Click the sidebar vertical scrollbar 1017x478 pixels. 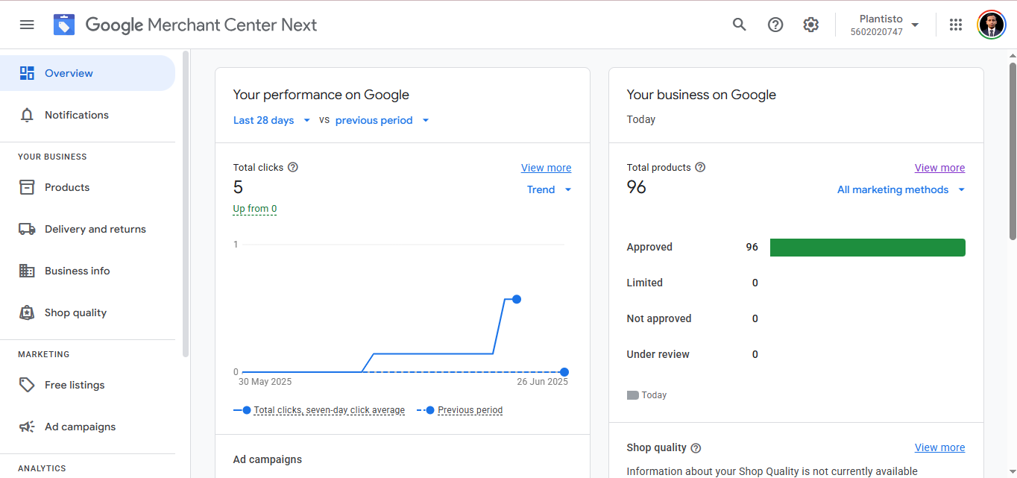click(186, 204)
